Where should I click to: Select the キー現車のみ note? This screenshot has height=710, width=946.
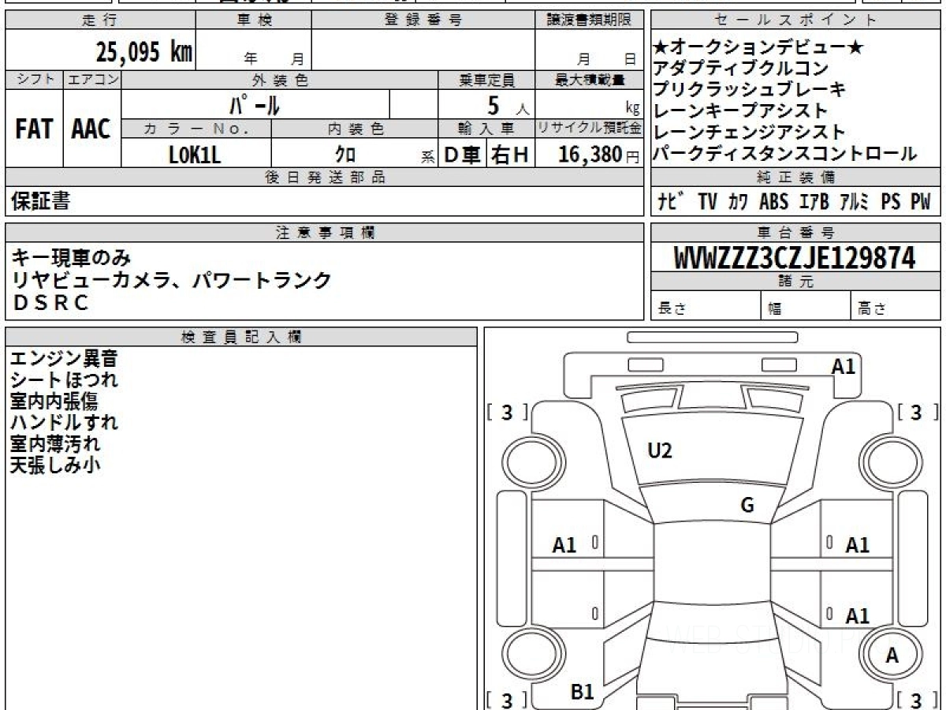pos(71,258)
